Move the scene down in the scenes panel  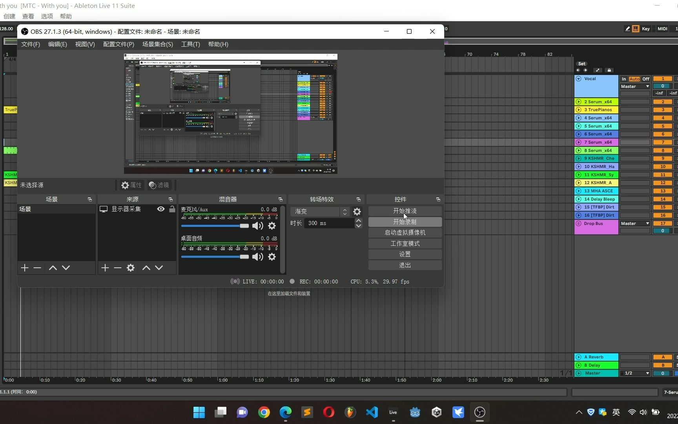click(x=66, y=268)
